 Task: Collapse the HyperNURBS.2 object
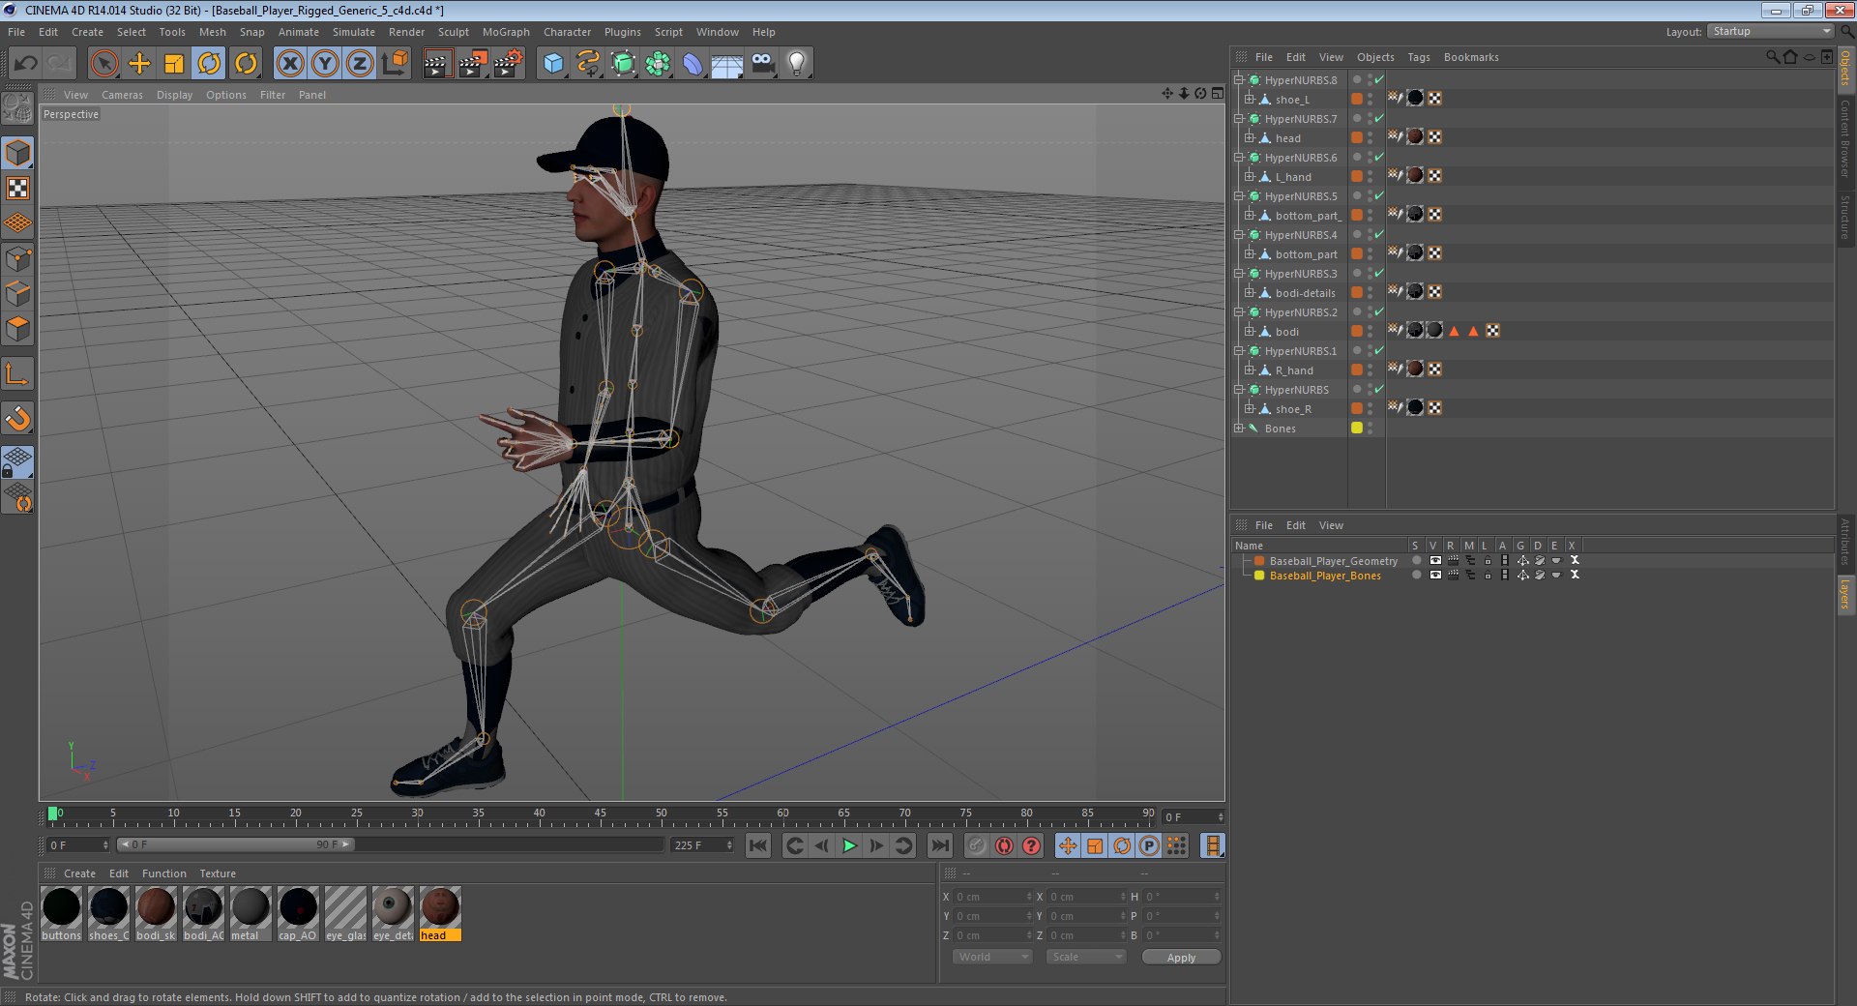(1238, 311)
